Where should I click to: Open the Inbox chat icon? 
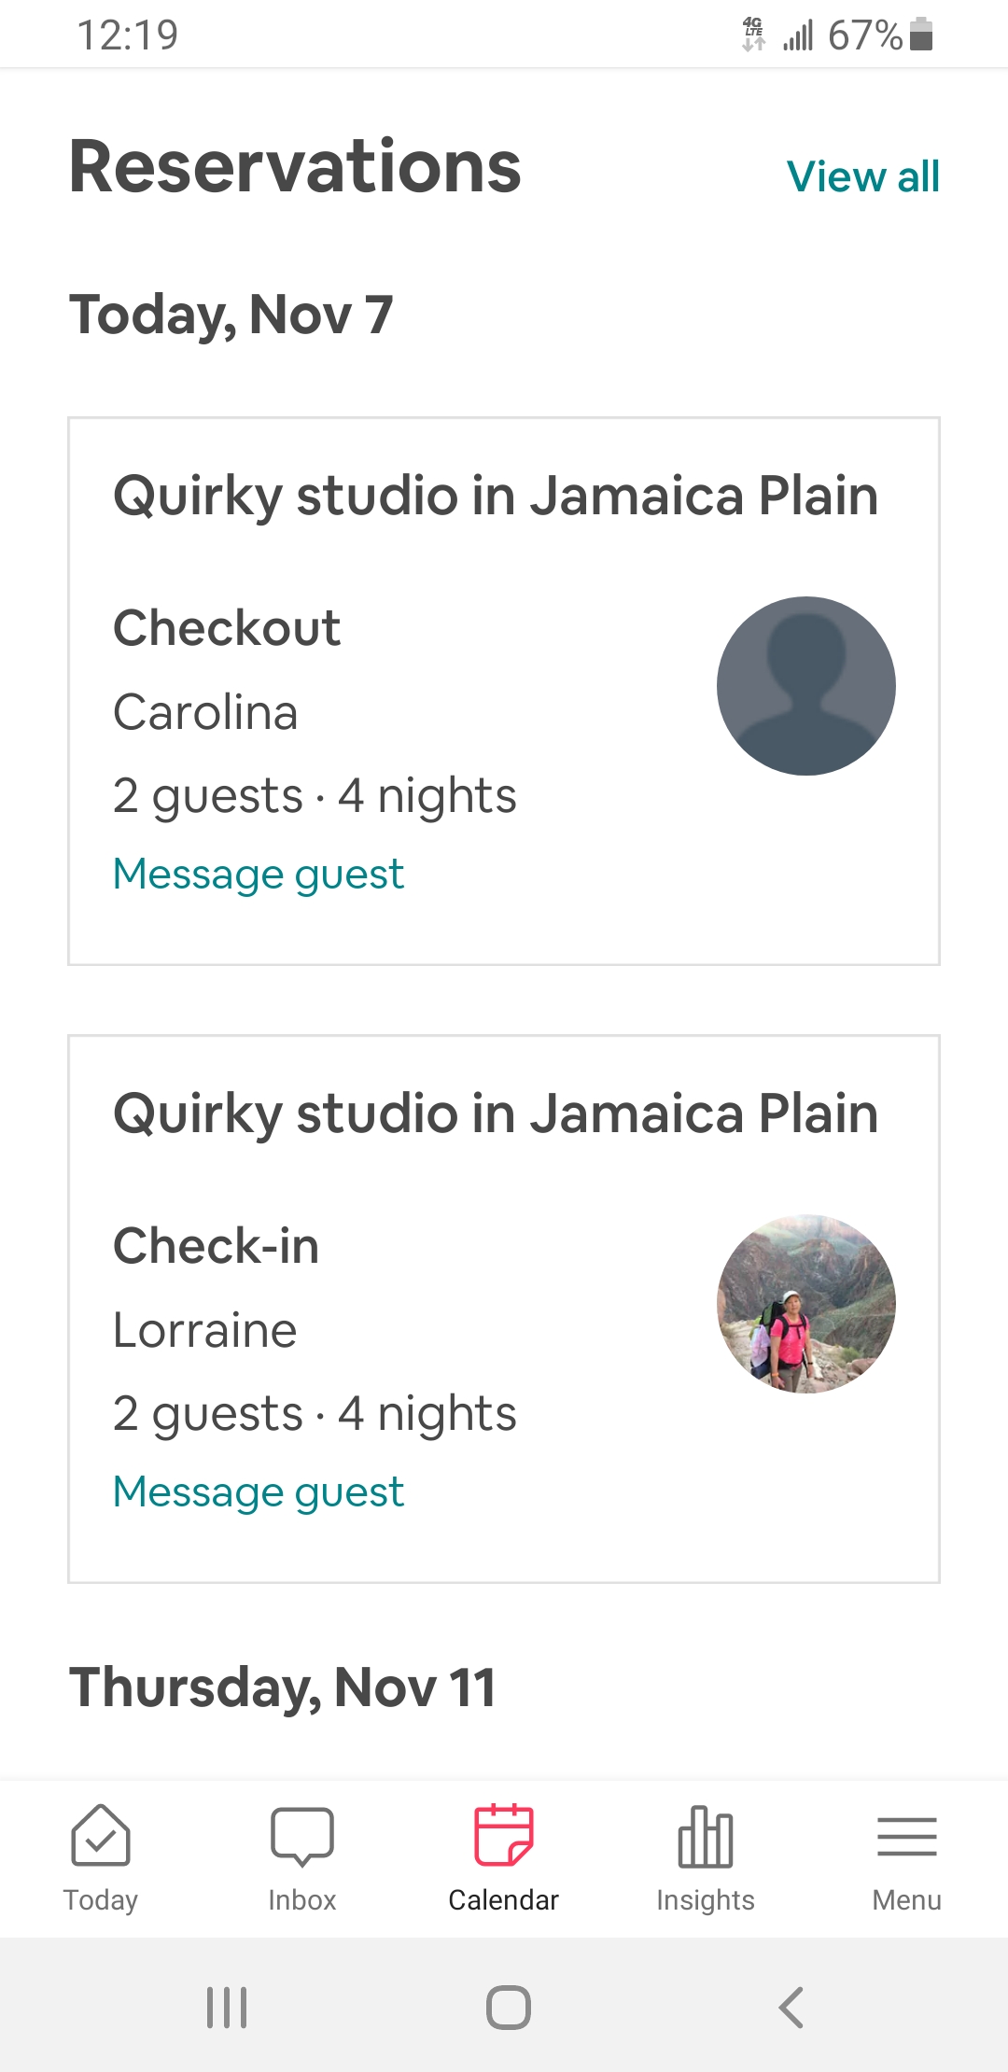point(301,1836)
